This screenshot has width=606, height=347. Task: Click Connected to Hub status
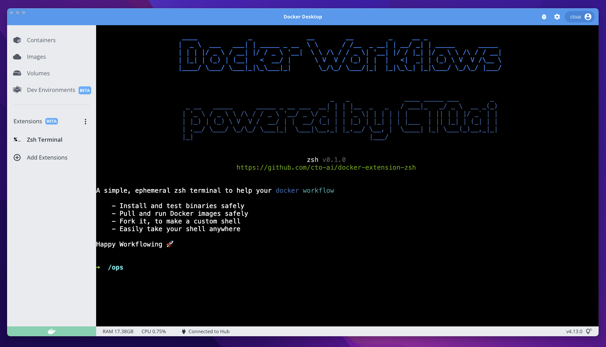[x=209, y=331]
